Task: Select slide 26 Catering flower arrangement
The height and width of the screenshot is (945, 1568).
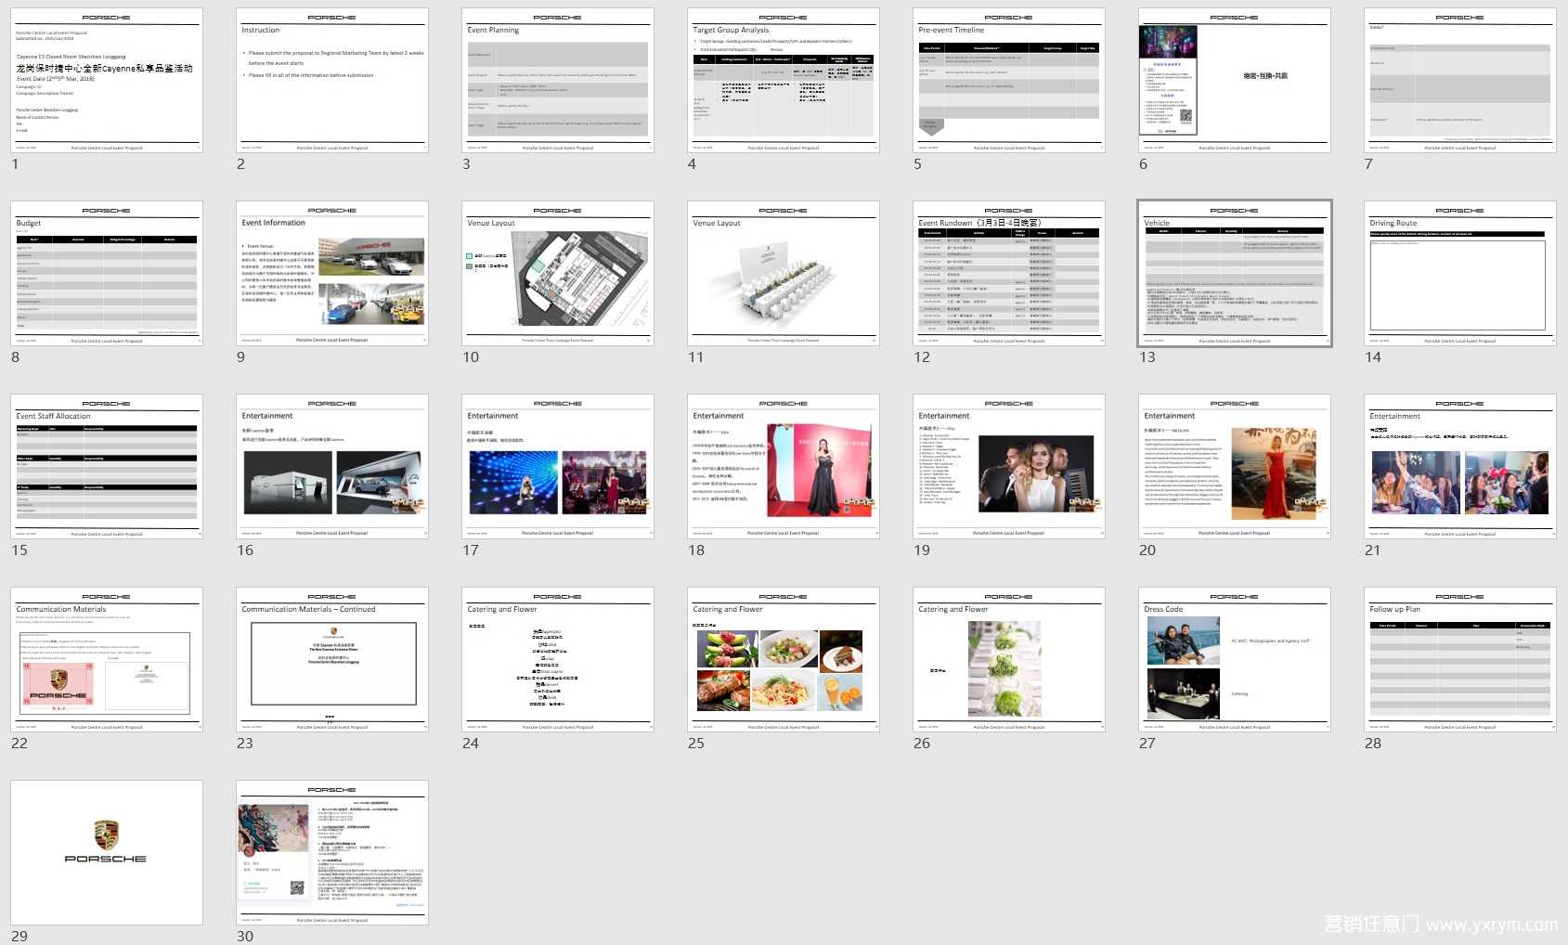Action: (x=1009, y=660)
